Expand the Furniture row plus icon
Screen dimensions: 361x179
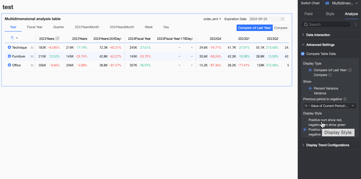pyautogui.click(x=9, y=56)
